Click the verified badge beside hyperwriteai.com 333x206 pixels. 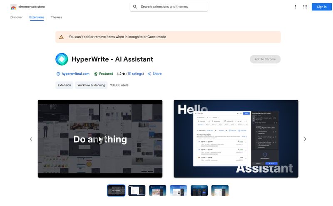(x=58, y=74)
